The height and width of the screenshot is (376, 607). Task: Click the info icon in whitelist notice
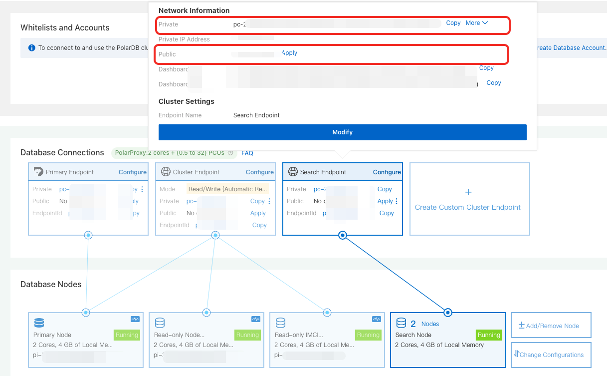32,48
